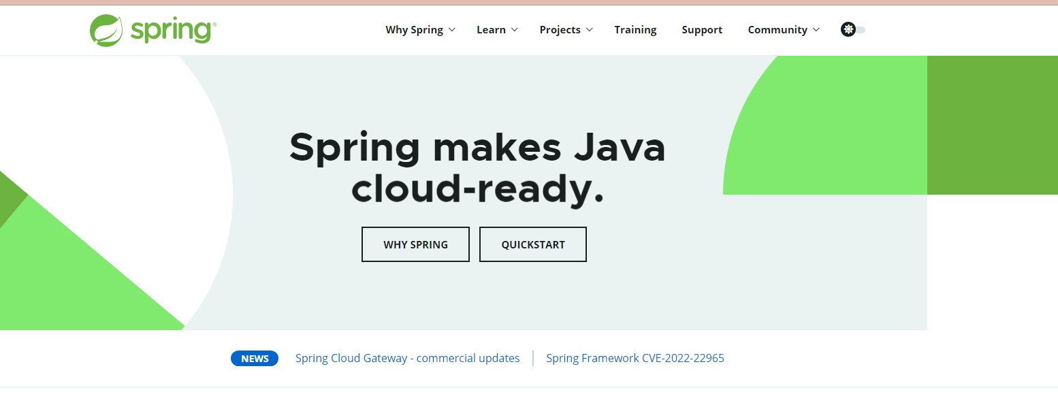Expand the Community chevron arrow
This screenshot has width=1058, height=407.
click(x=816, y=30)
